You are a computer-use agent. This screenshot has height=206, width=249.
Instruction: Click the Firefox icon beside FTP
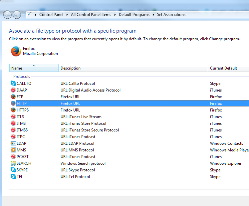coord(13,97)
